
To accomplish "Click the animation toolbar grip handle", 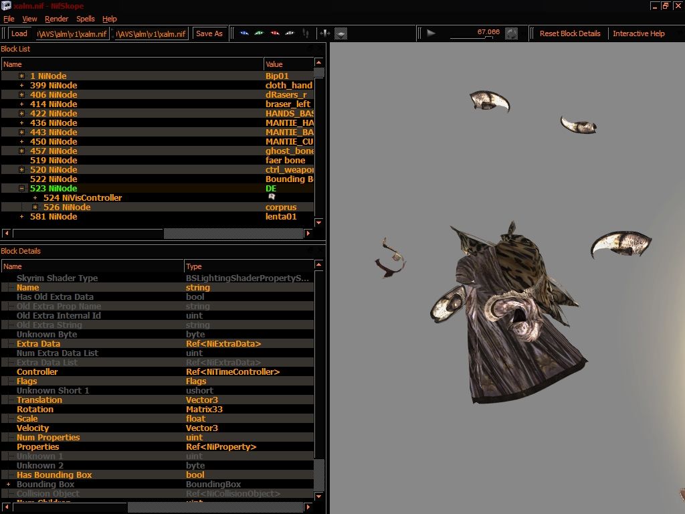I will (x=419, y=33).
